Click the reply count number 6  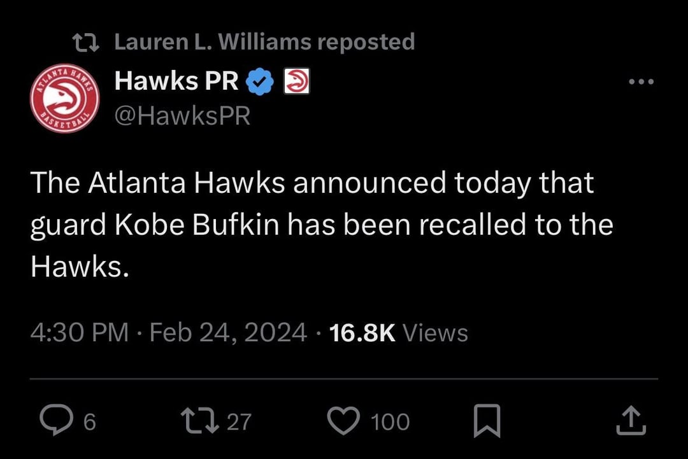coord(90,421)
